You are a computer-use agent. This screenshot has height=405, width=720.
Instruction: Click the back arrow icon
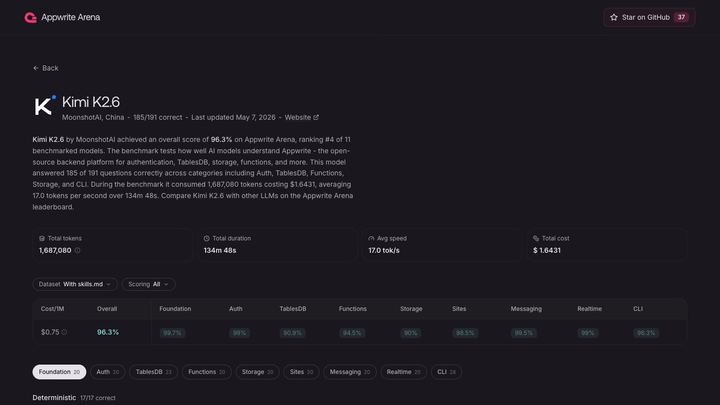coord(36,68)
